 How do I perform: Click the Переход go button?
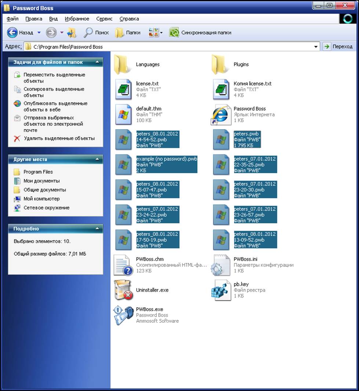tap(338, 47)
